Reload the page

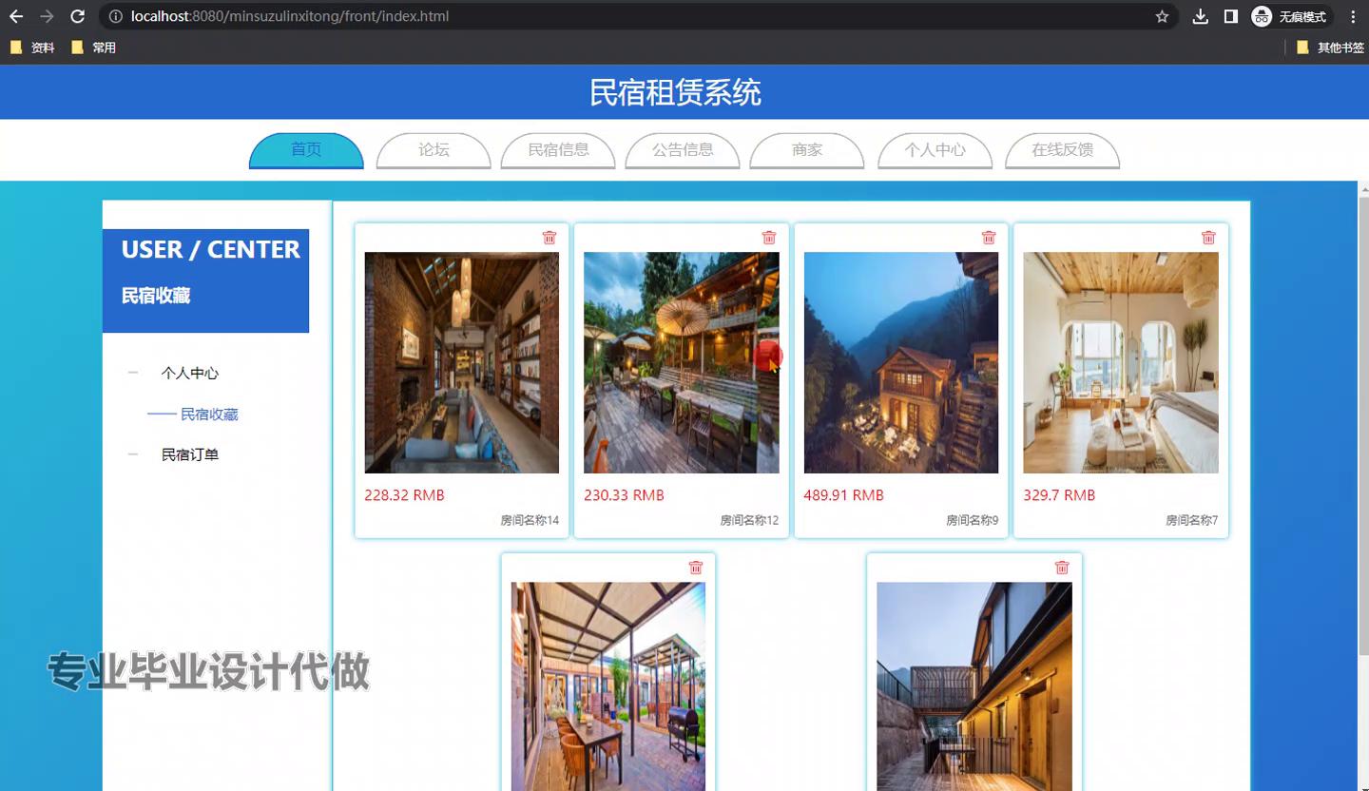coord(78,16)
